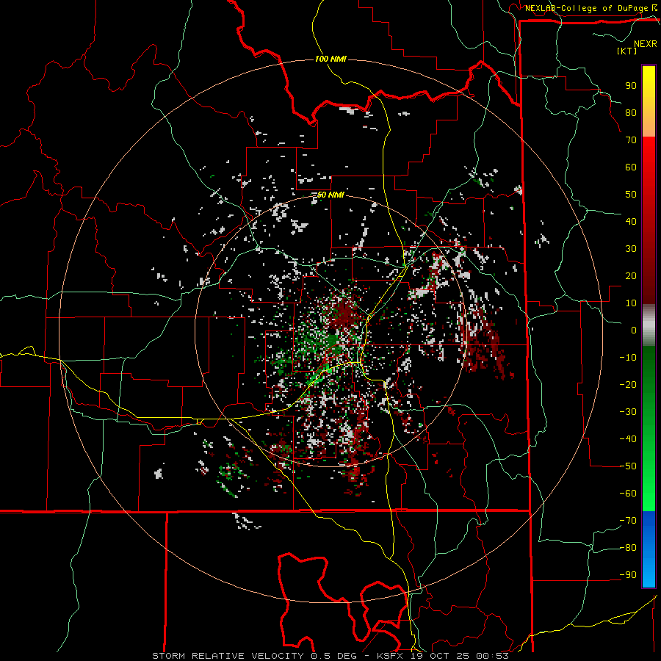This screenshot has width=661, height=661.
Task: Click the 80 value on the velocity scale
Action: (x=631, y=112)
